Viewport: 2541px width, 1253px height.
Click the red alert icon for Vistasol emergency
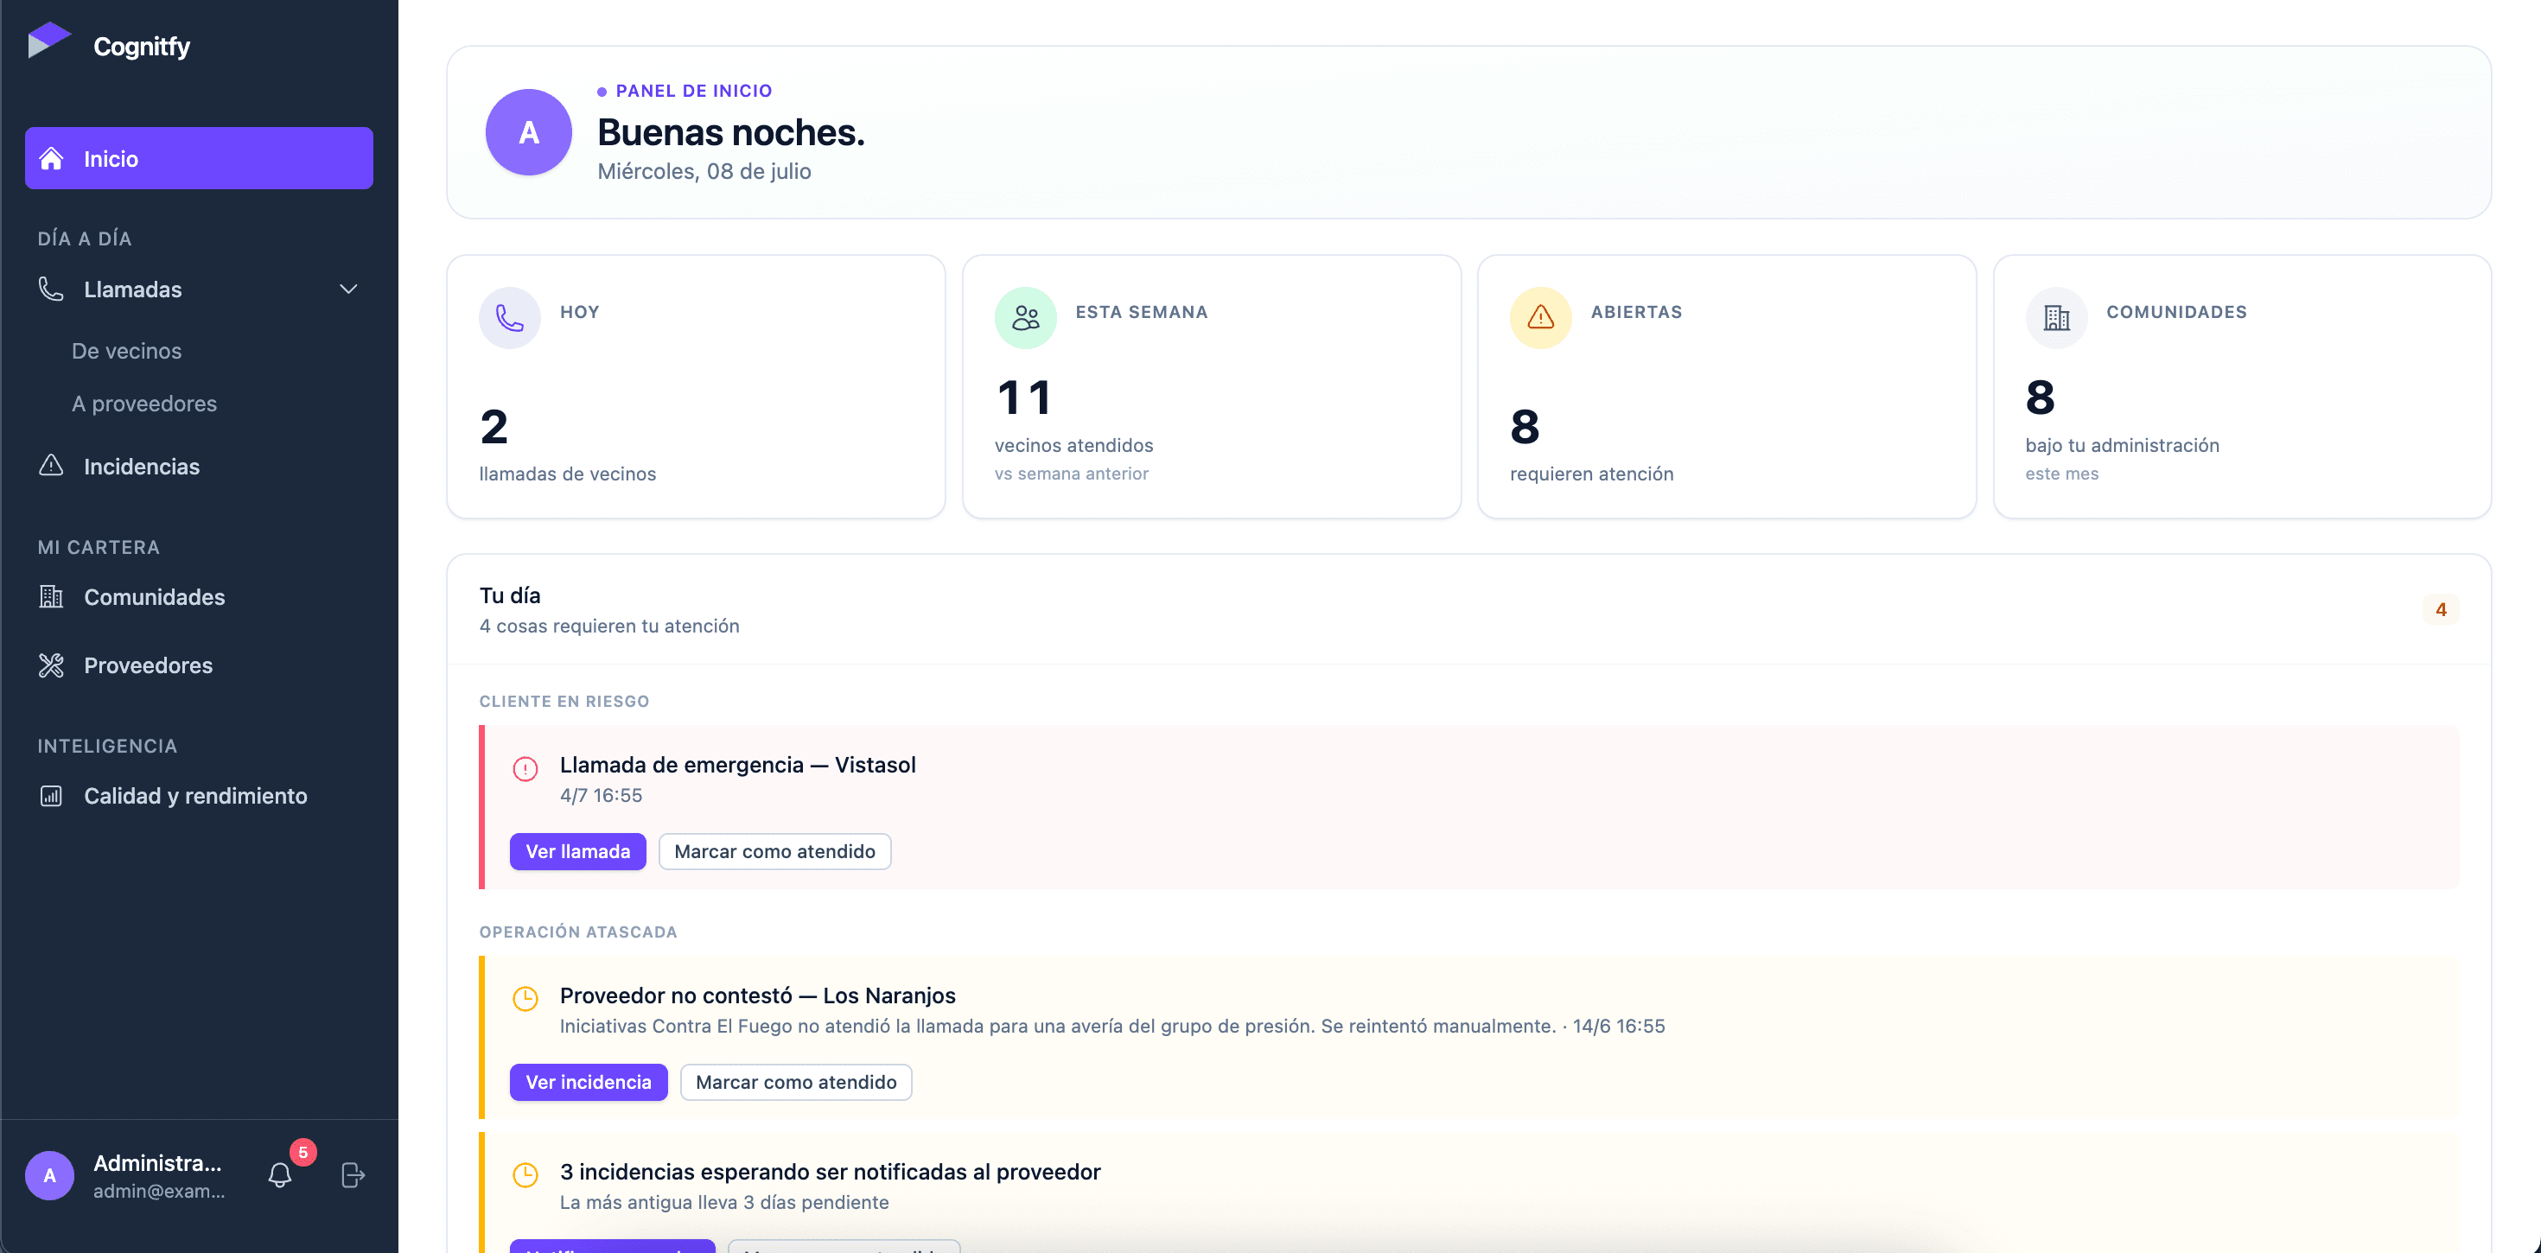(x=525, y=768)
